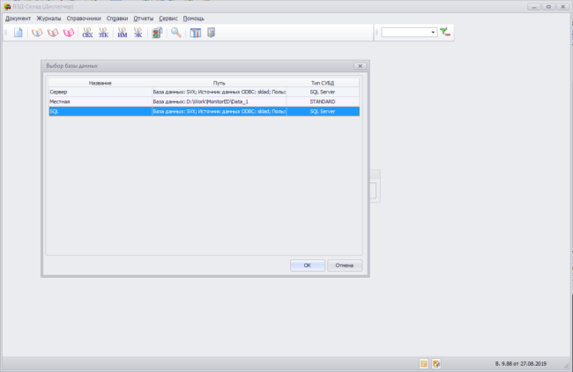
Task: Click the ЭК toolbar icon
Action: [x=138, y=33]
